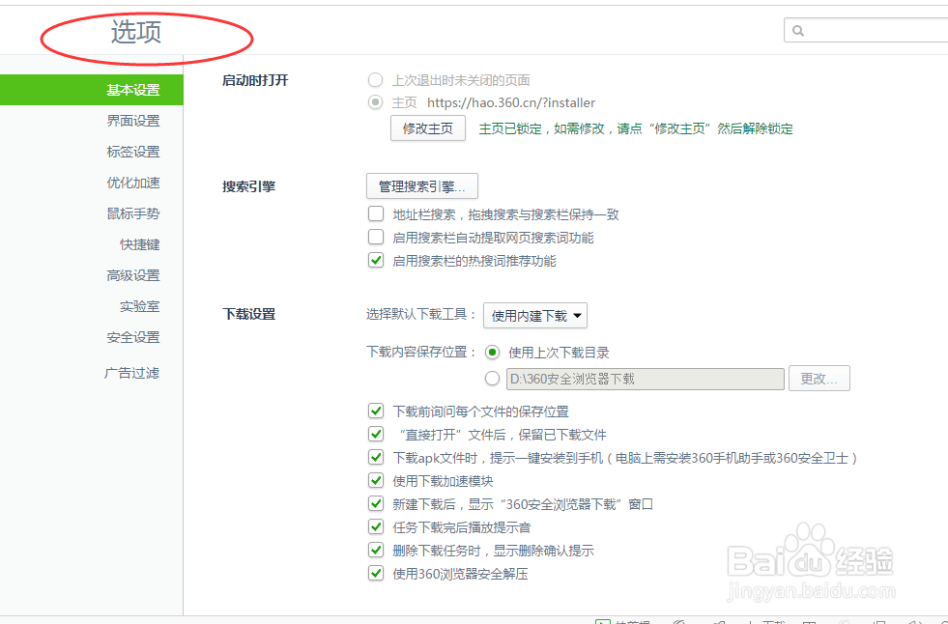Screen dimensions: 948x624
Task: Open 管理搜索引擎 dialog
Action: click(x=422, y=186)
